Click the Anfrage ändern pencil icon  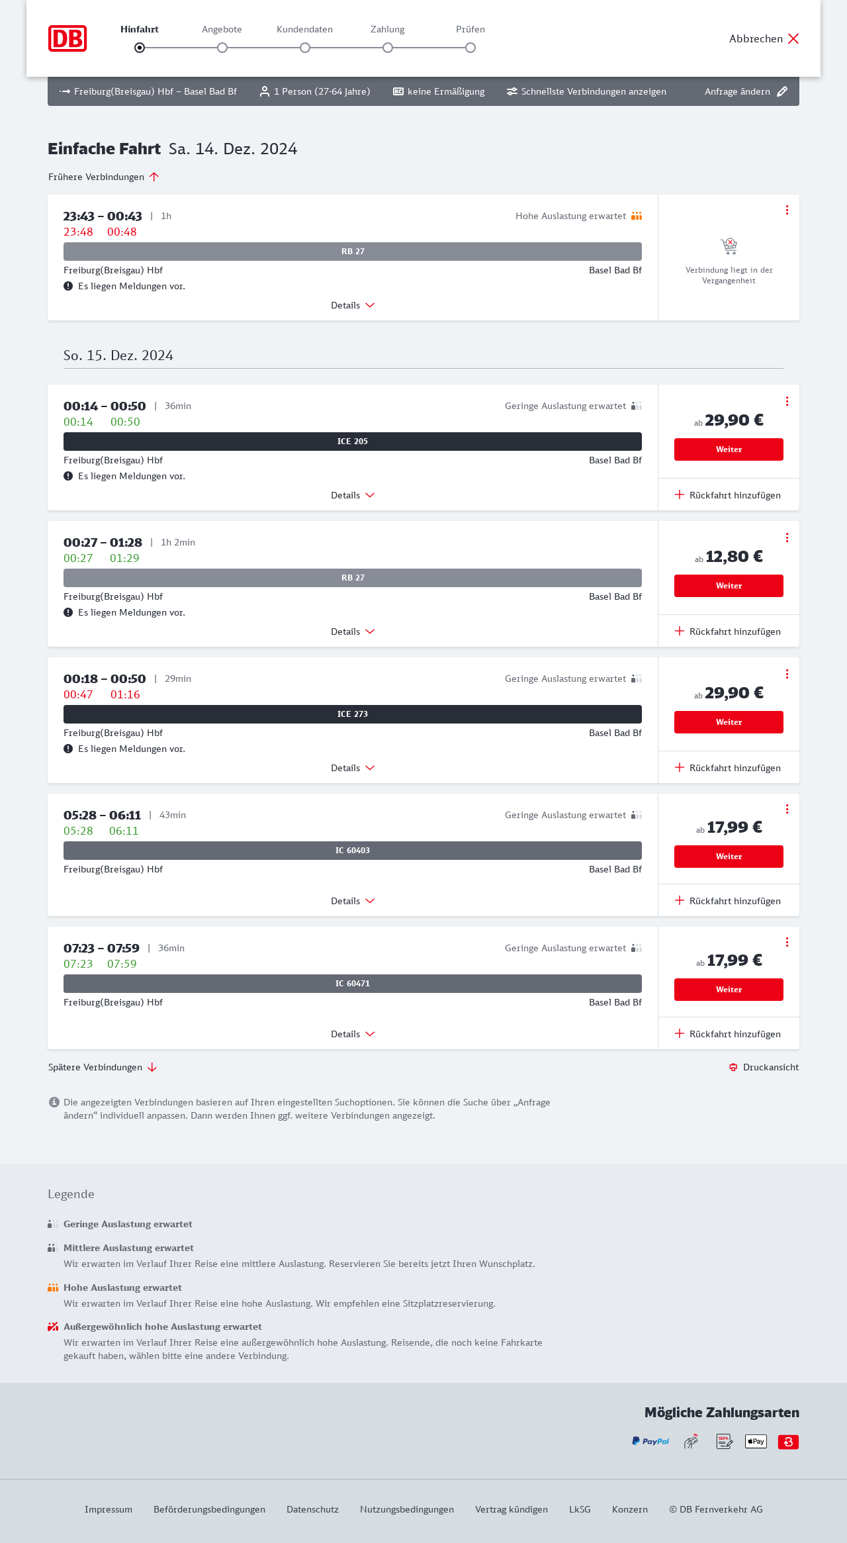click(x=782, y=91)
